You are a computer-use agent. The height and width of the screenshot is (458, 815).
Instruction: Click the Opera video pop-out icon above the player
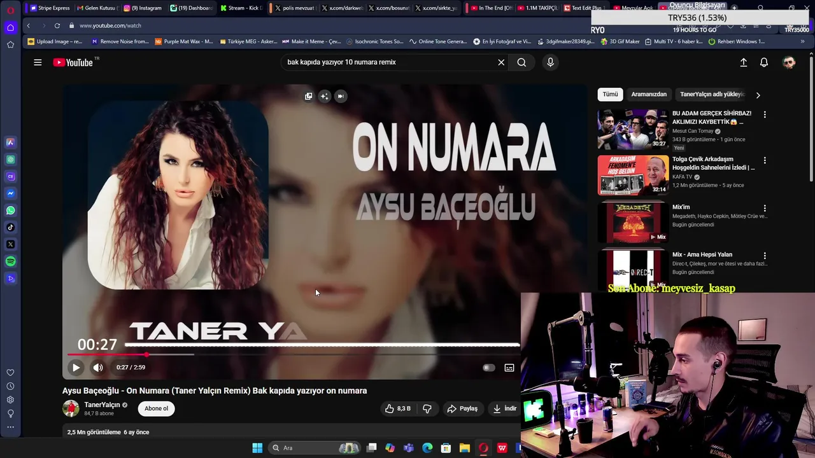[x=308, y=96]
